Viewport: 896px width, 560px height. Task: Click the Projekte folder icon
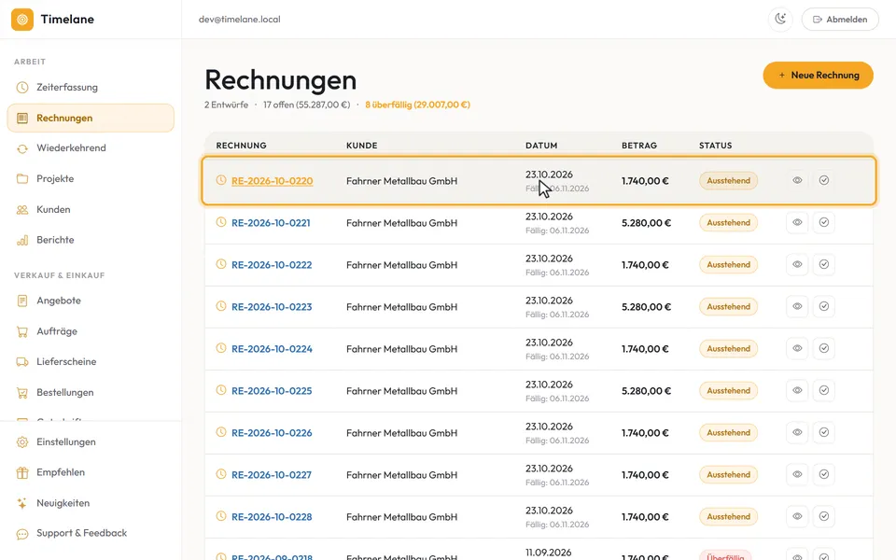coord(22,179)
